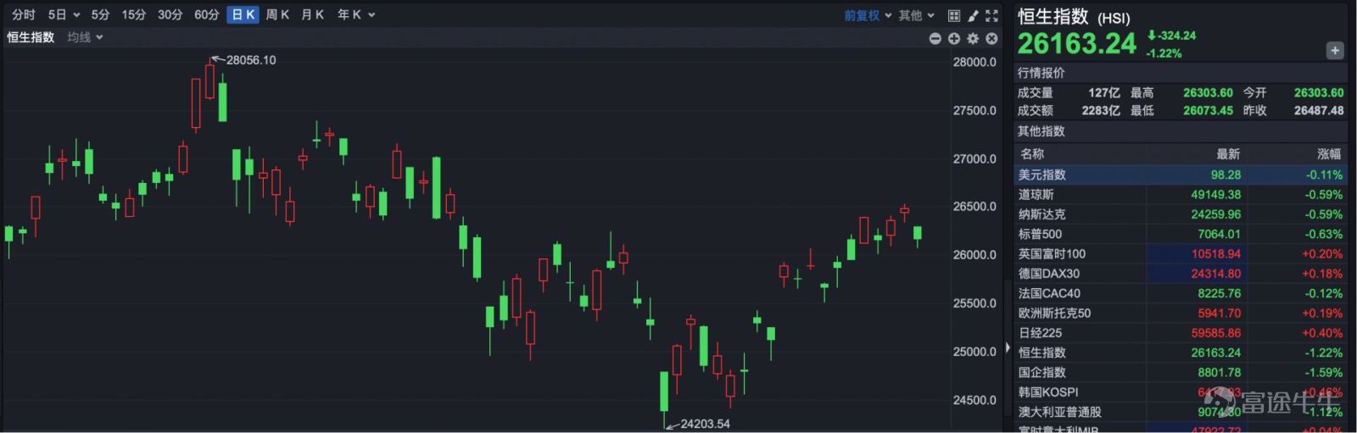Image resolution: width=1357 pixels, height=433 pixels.
Task: Select the 国企指数 row
Action: point(1181,372)
